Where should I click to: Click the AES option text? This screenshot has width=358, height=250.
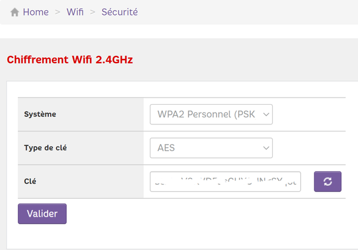[166, 148]
